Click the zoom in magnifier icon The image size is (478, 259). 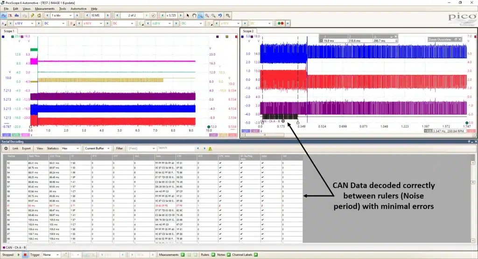[x=207, y=15]
